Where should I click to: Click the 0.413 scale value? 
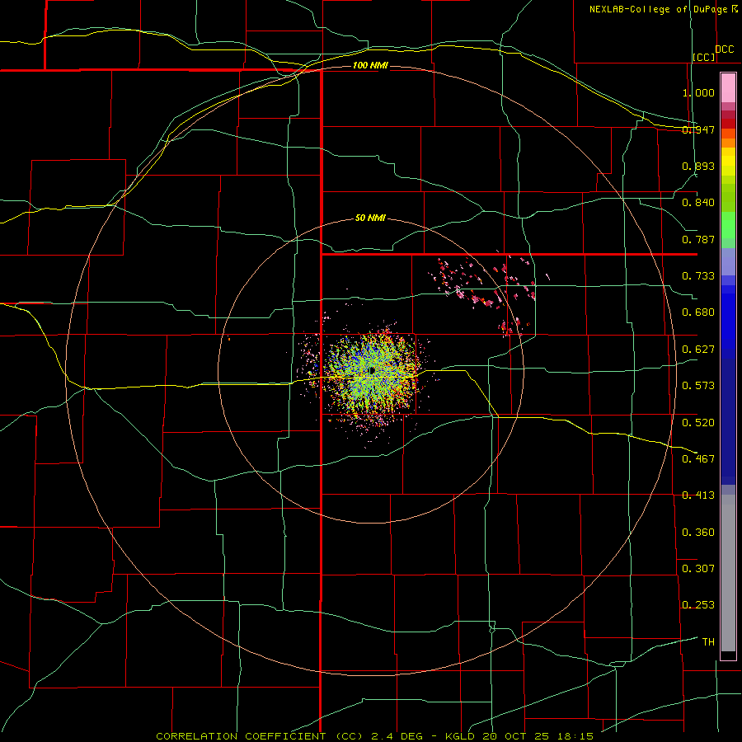[x=698, y=495]
